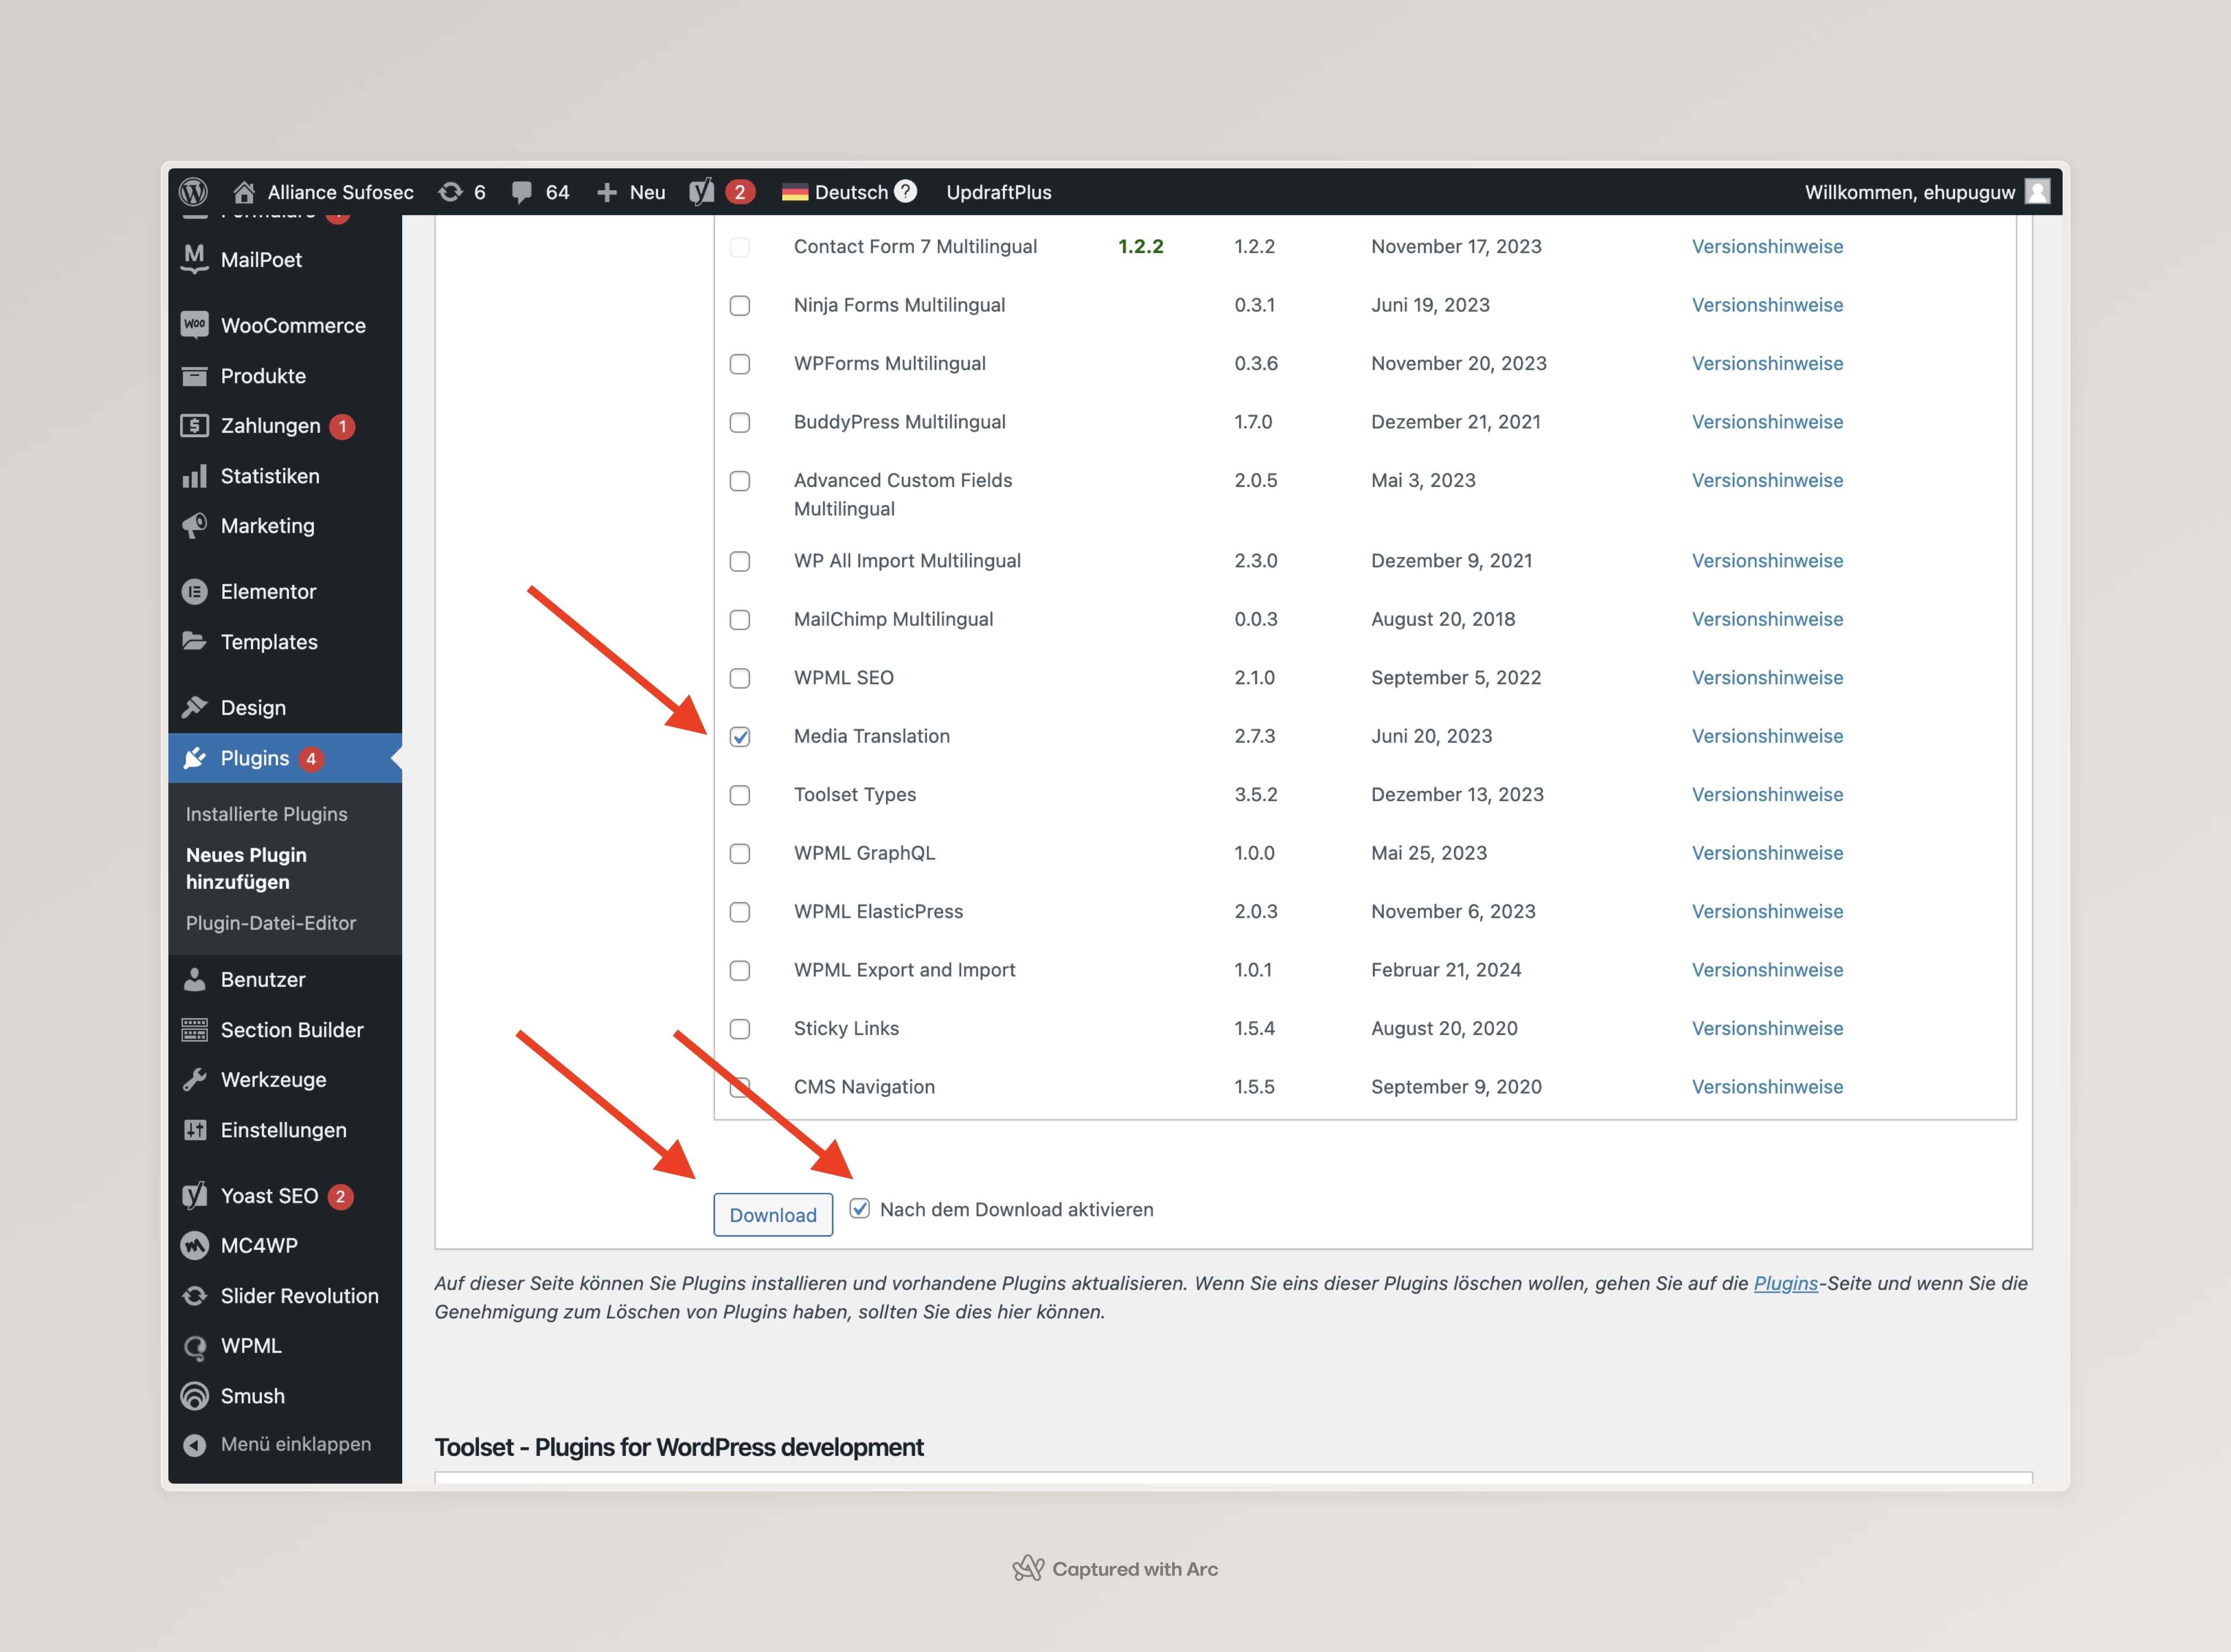
Task: Open the comments bubble icon showing 64
Action: tap(521, 192)
